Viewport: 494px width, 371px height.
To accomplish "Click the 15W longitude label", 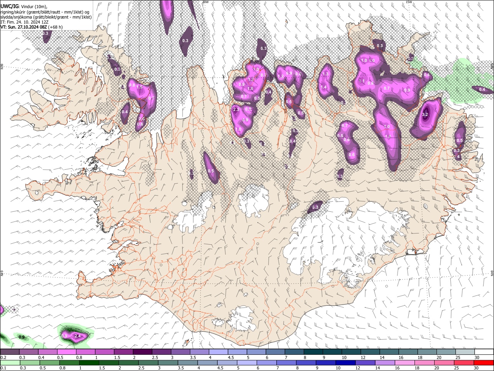I will 409,2.
